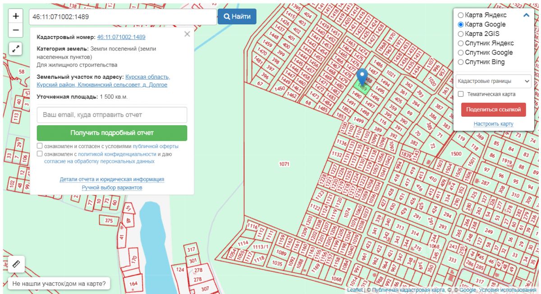Select the Карта 2GIS radio option
This screenshot has width=541, height=294.
(x=461, y=34)
